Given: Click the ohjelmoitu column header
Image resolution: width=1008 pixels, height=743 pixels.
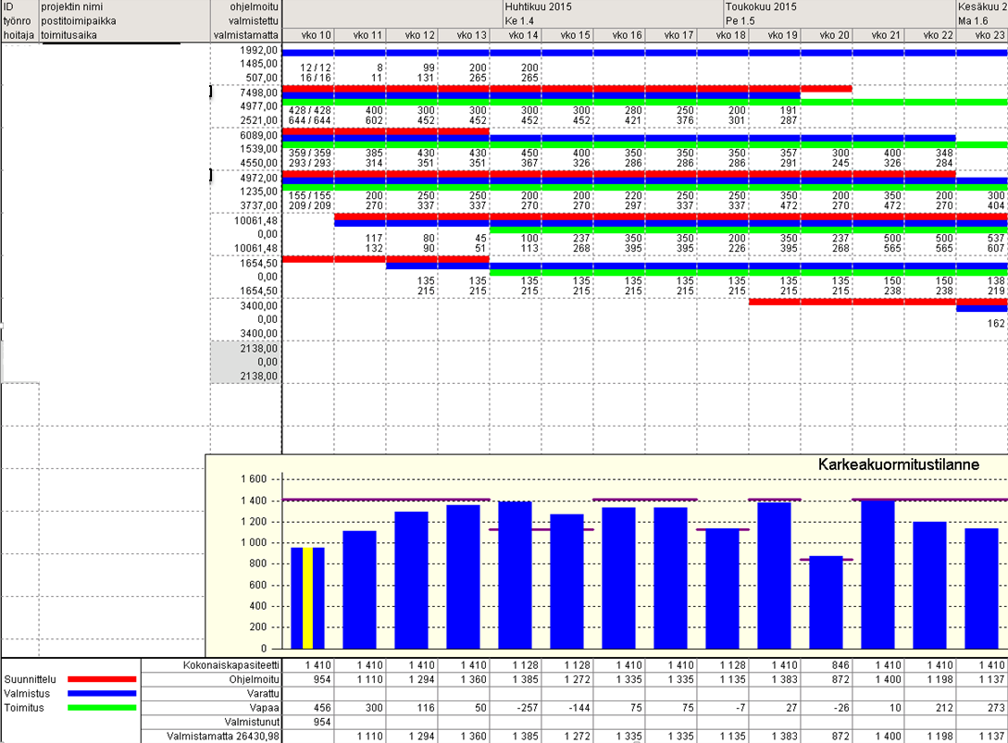Looking at the screenshot, I should click(255, 7).
